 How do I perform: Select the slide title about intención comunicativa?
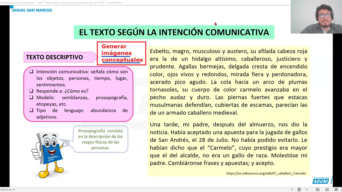(174, 32)
